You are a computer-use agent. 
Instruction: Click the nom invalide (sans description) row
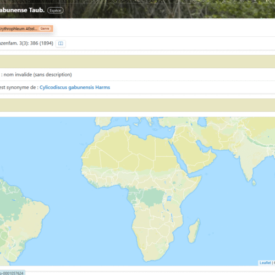point(137,75)
